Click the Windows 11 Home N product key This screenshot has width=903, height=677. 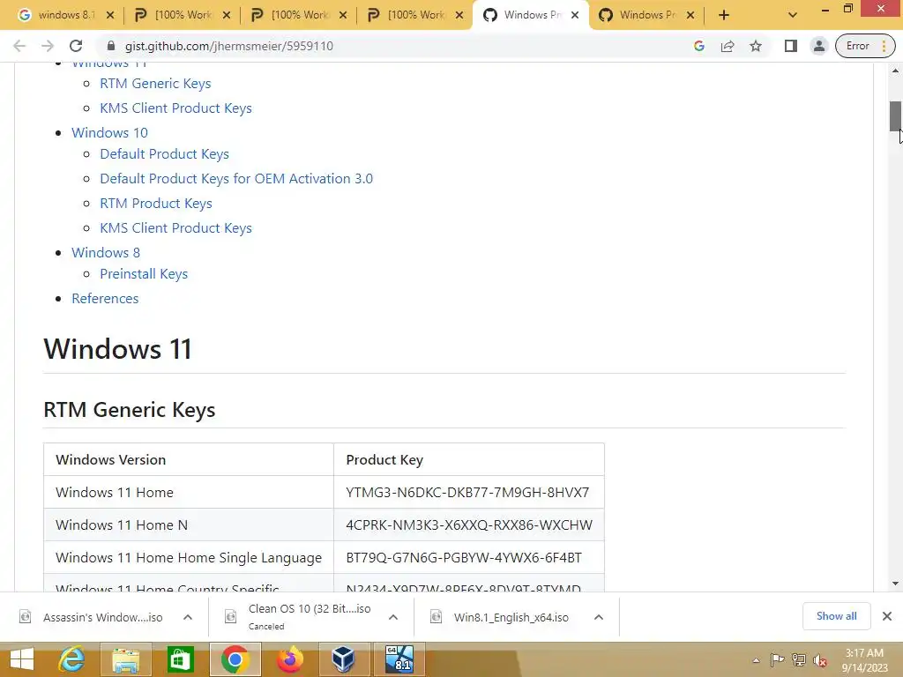469,525
